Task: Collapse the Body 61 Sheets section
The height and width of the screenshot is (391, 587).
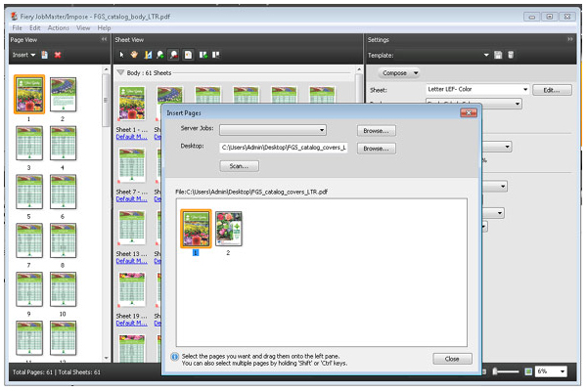Action: 121,72
